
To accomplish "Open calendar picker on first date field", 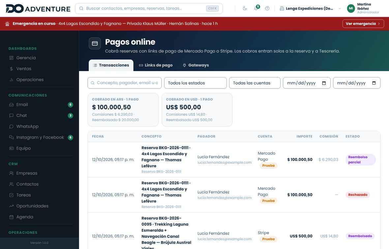I will pos(324,83).
